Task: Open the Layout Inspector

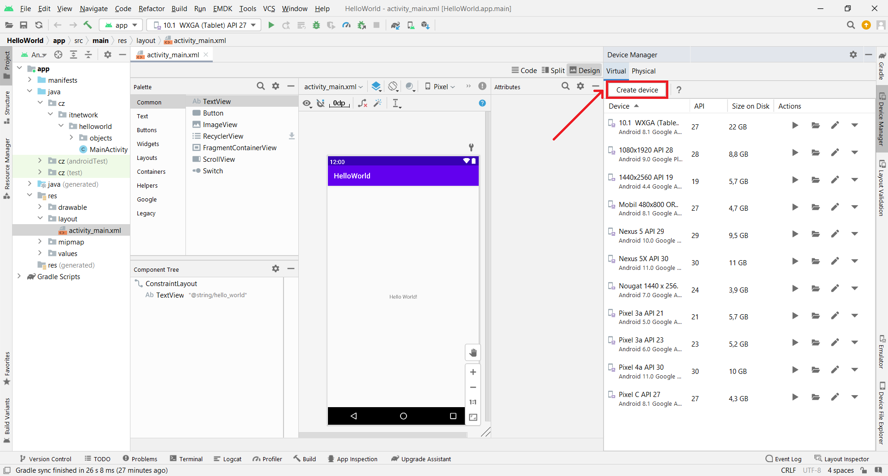Action: tap(842, 459)
